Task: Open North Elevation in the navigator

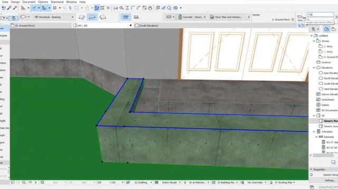Action: click(x=331, y=79)
